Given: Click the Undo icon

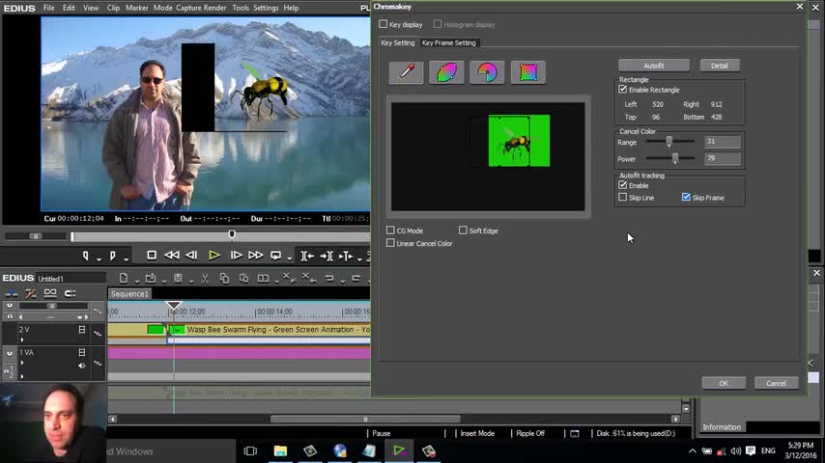Looking at the screenshot, I should 329,278.
